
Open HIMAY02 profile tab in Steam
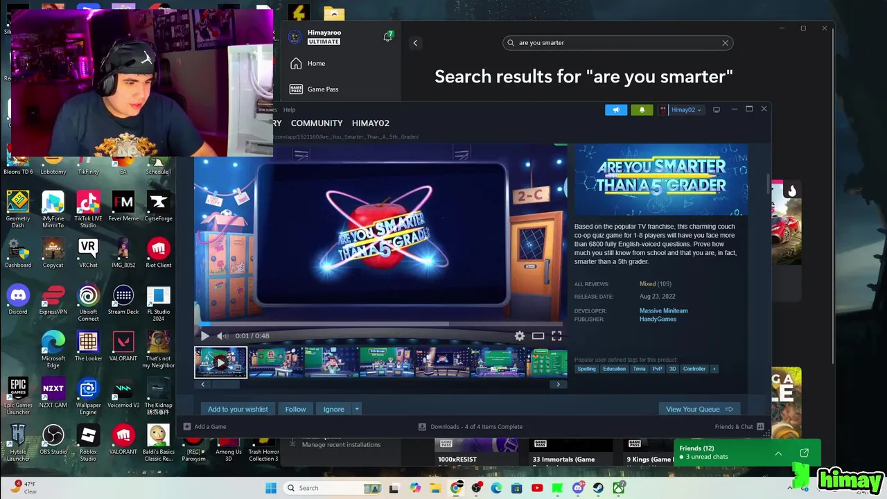click(x=371, y=123)
